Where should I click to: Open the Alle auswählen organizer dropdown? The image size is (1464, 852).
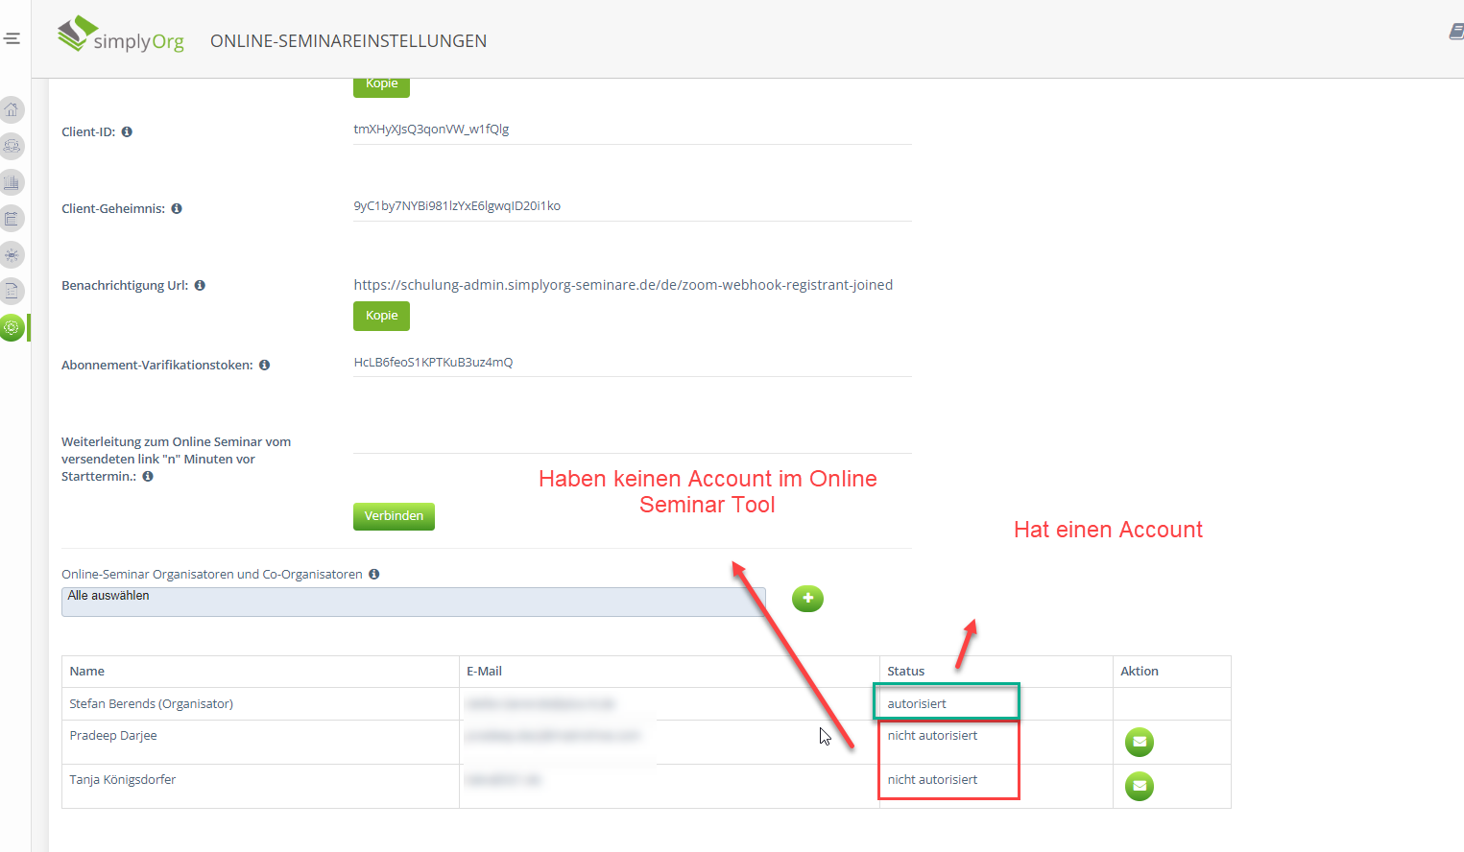coord(413,602)
